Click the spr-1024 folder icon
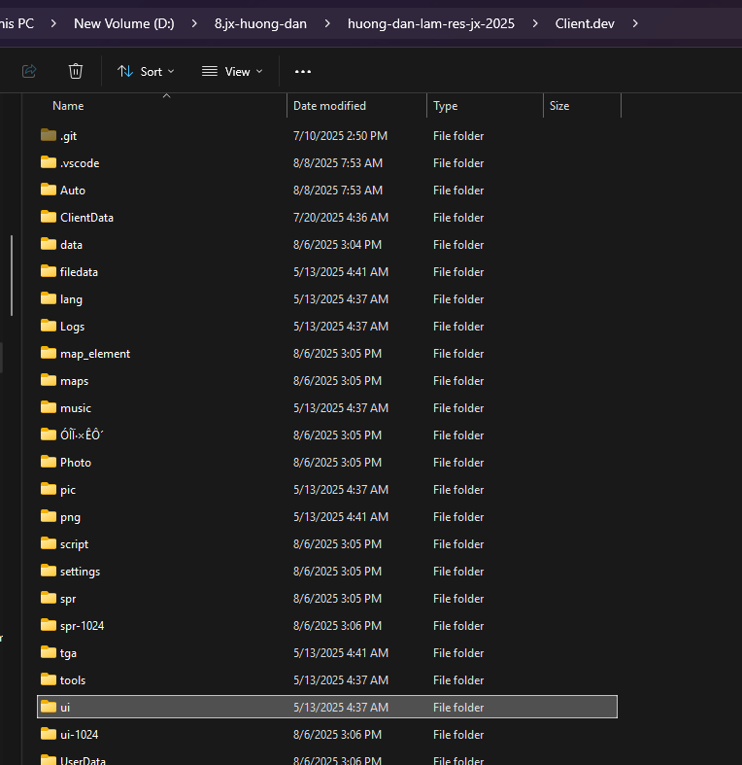 49,626
